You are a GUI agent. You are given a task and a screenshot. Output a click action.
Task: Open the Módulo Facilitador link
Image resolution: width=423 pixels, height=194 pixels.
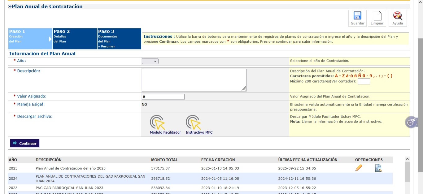165,132
